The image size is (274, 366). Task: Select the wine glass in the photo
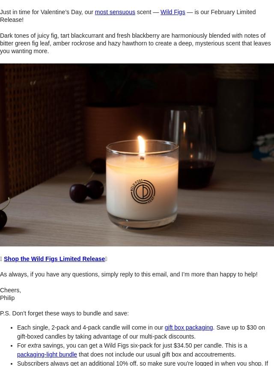[189, 147]
